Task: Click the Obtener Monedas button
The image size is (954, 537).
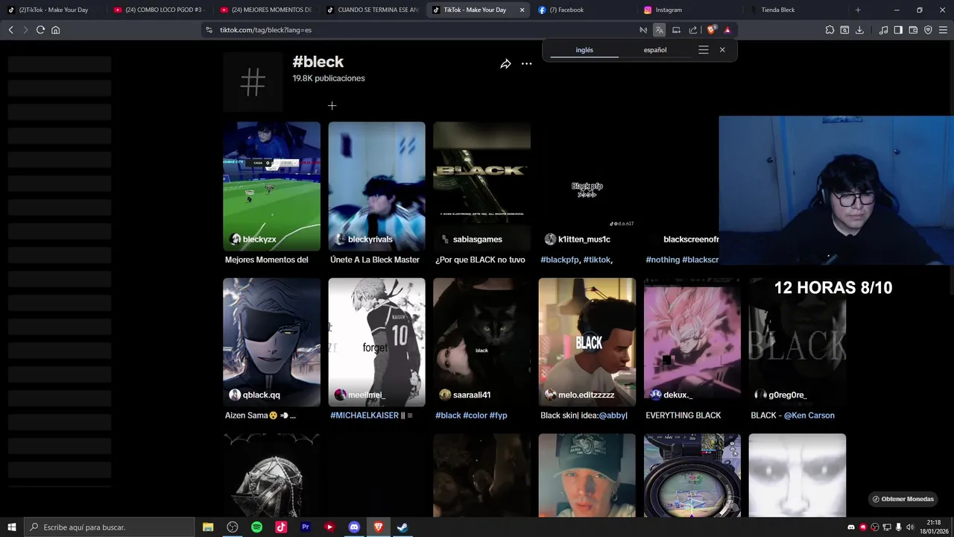Action: (x=903, y=499)
